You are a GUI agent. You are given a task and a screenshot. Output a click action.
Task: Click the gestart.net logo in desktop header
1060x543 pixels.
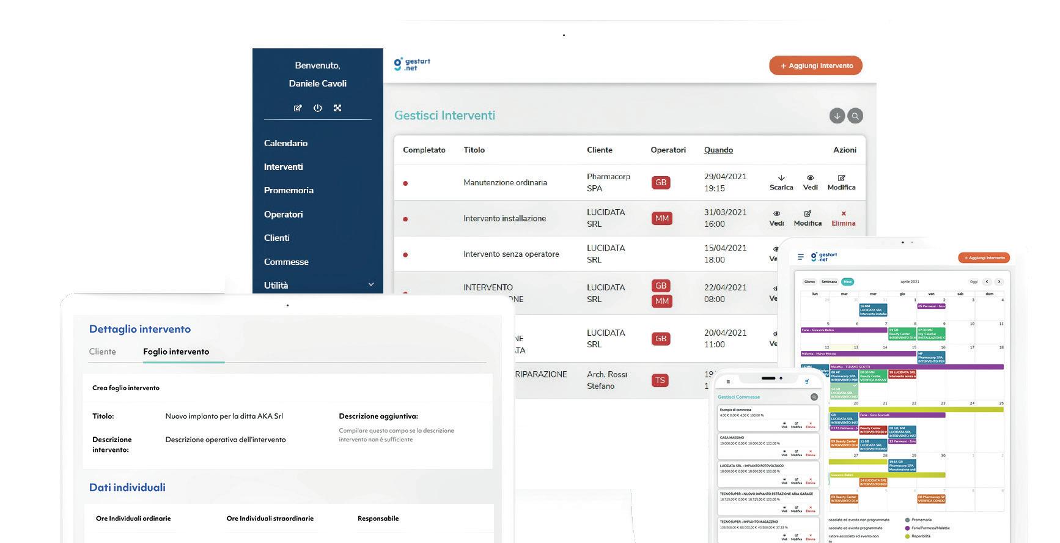[412, 64]
